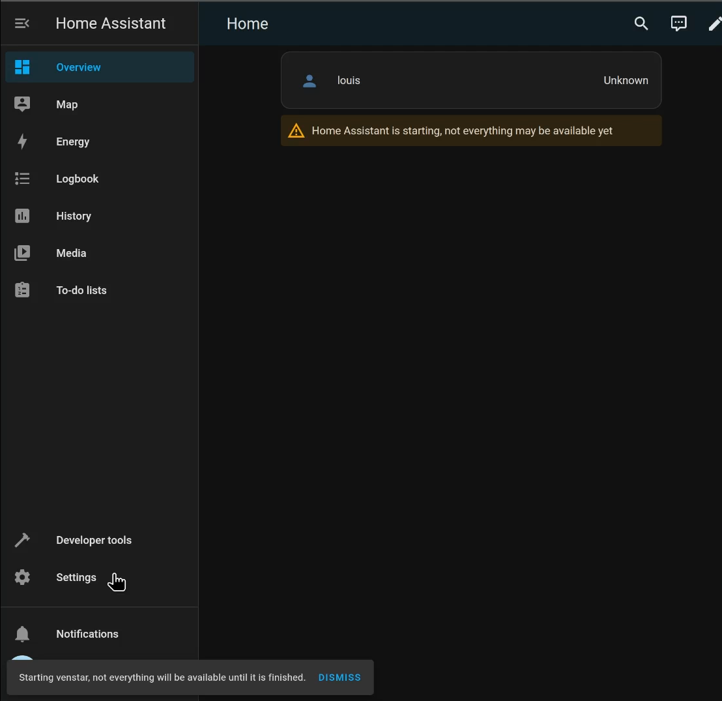Viewport: 722px width, 701px height.
Task: Click the Overview dashboard icon
Action: 22,67
